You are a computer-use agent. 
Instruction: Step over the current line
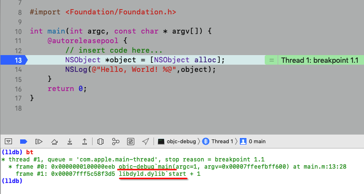tap(55, 141)
